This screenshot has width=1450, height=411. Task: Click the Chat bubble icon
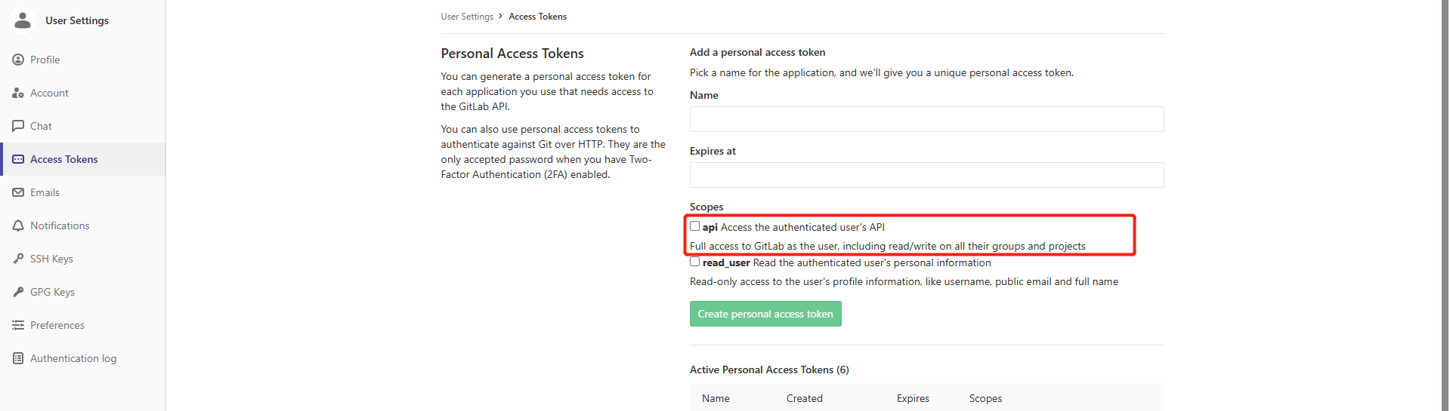tap(18, 126)
